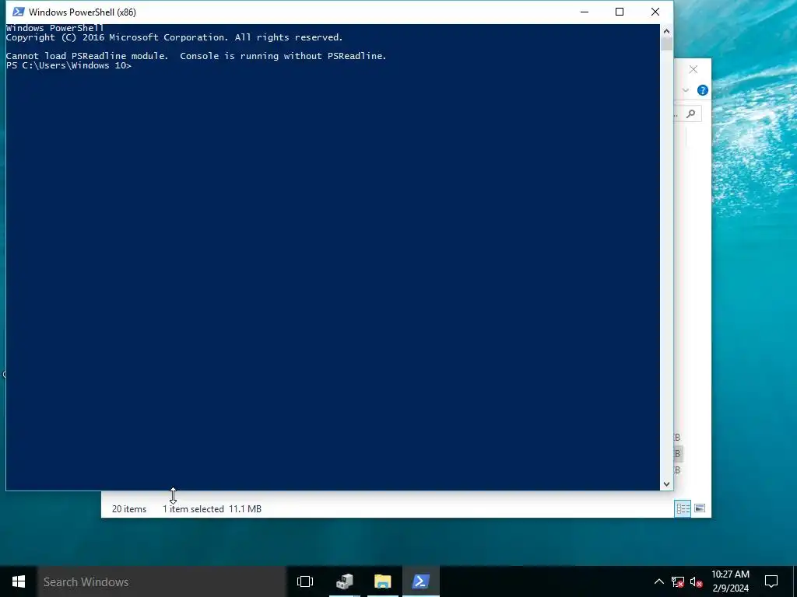Open the network status tray icon
The image size is (797, 597).
pos(678,581)
